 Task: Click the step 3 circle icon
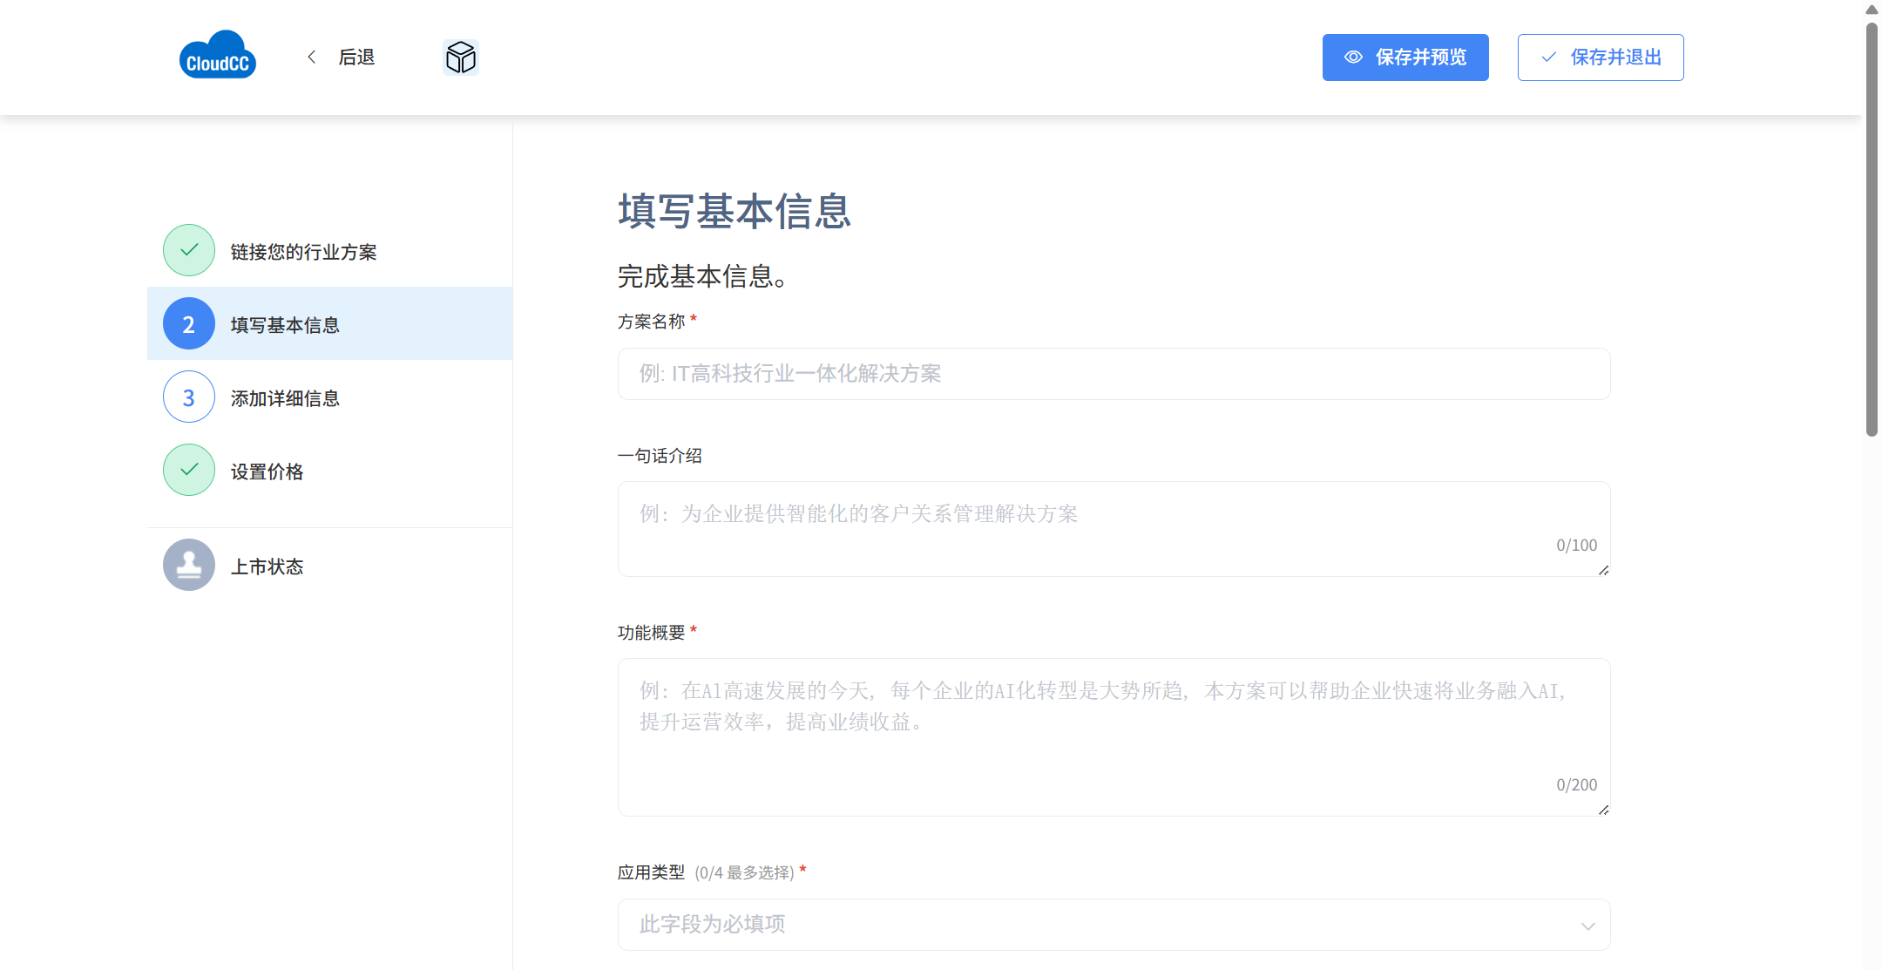[x=189, y=397]
